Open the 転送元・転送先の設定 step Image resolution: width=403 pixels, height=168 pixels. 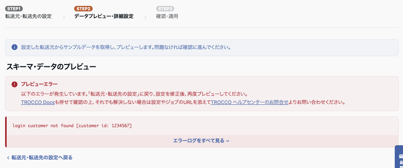tap(28, 16)
